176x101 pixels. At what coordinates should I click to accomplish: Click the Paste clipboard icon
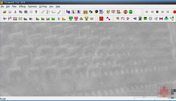tap(26, 12)
